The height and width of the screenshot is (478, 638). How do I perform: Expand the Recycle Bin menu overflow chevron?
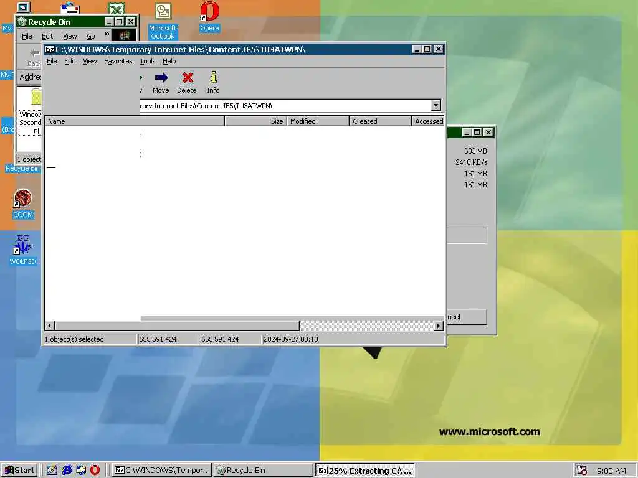point(107,35)
